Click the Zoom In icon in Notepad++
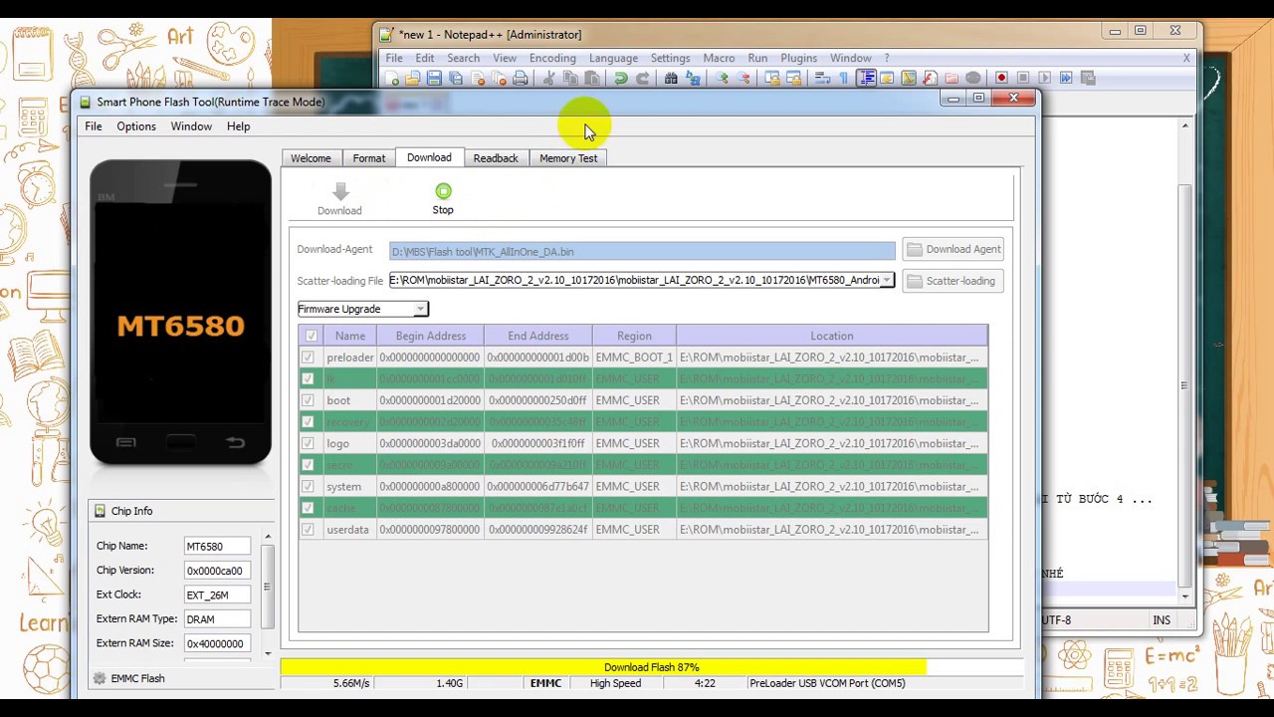The height and width of the screenshot is (717, 1274). click(x=722, y=78)
